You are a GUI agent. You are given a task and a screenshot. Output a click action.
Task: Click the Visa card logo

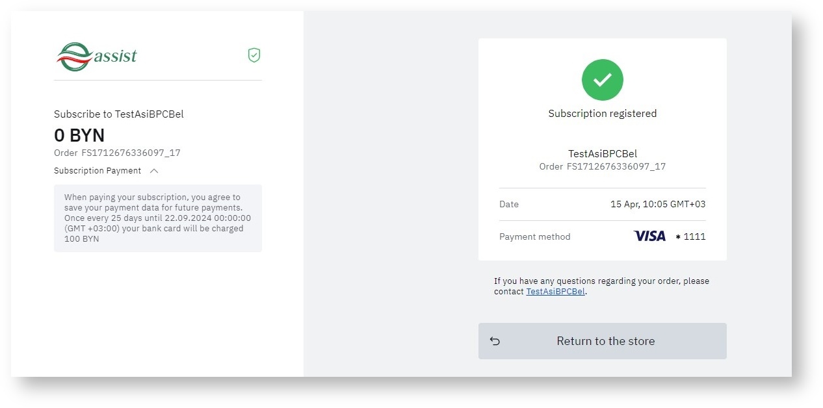coord(649,236)
